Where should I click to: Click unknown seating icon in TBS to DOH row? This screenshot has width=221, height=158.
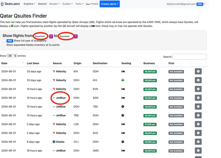click(x=123, y=115)
